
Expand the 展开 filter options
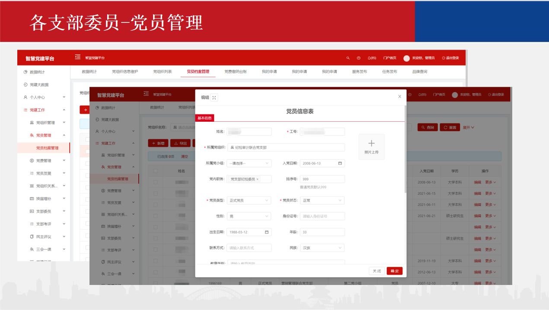(x=469, y=127)
